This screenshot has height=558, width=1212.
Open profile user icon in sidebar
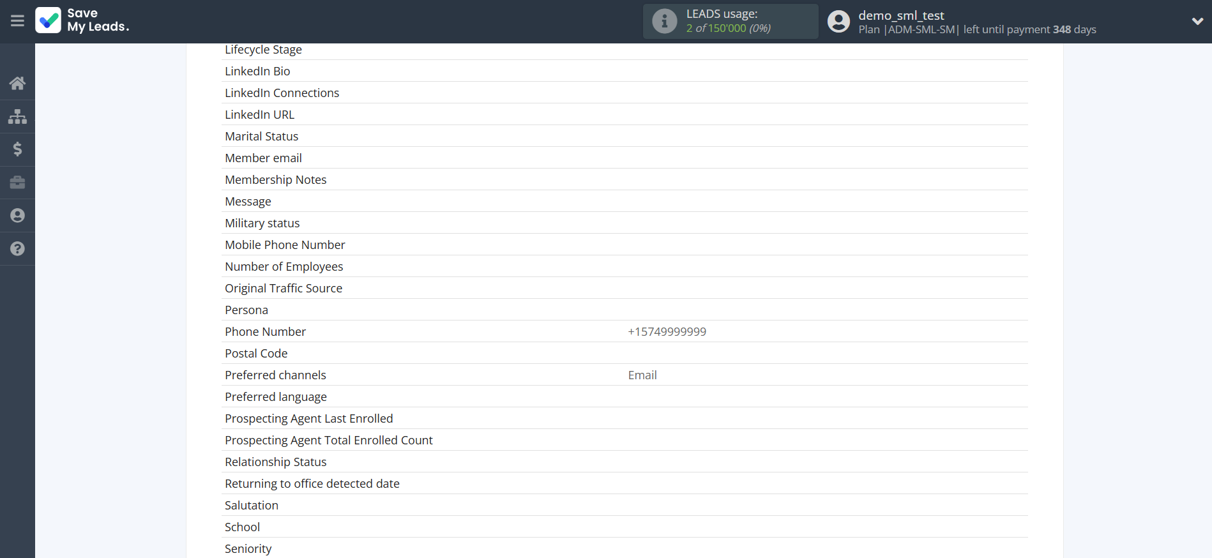pos(17,216)
